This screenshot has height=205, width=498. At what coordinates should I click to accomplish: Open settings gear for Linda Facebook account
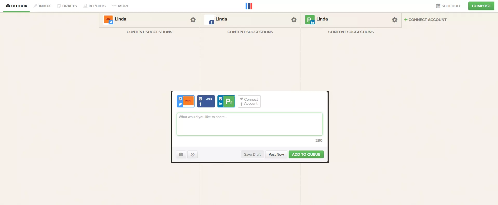[x=294, y=20]
